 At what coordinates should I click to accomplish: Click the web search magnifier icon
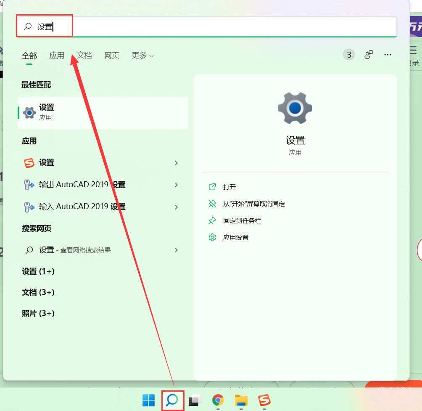29,250
